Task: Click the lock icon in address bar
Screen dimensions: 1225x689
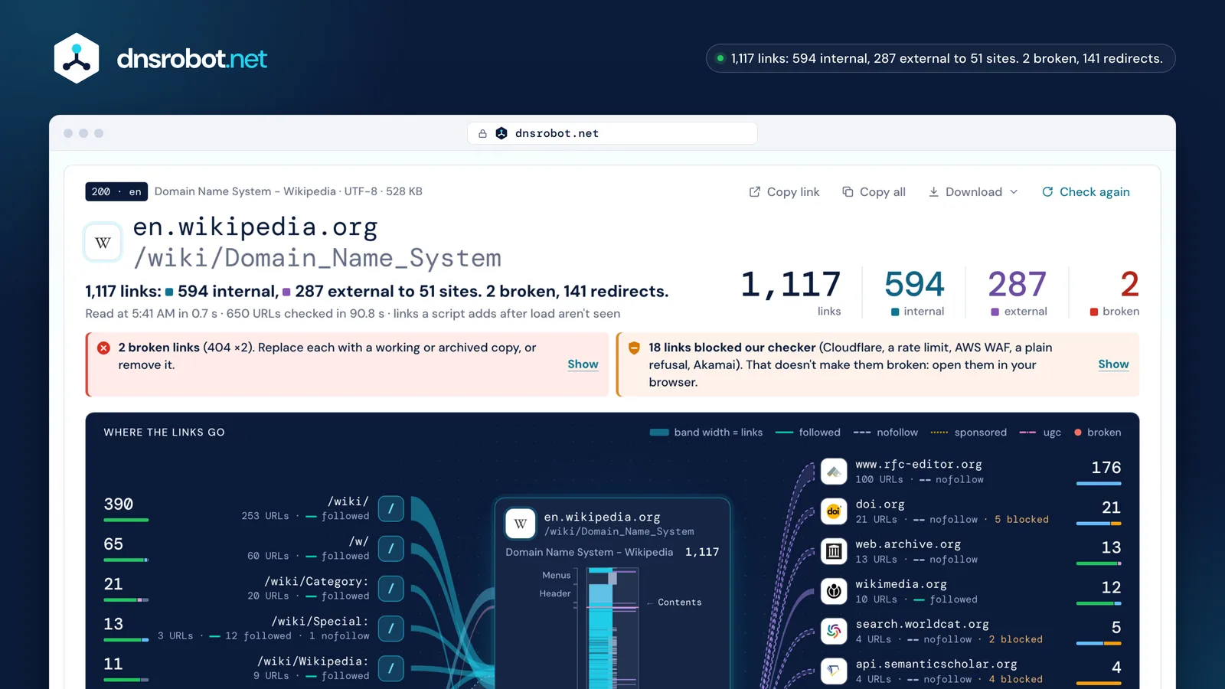Action: (482, 133)
